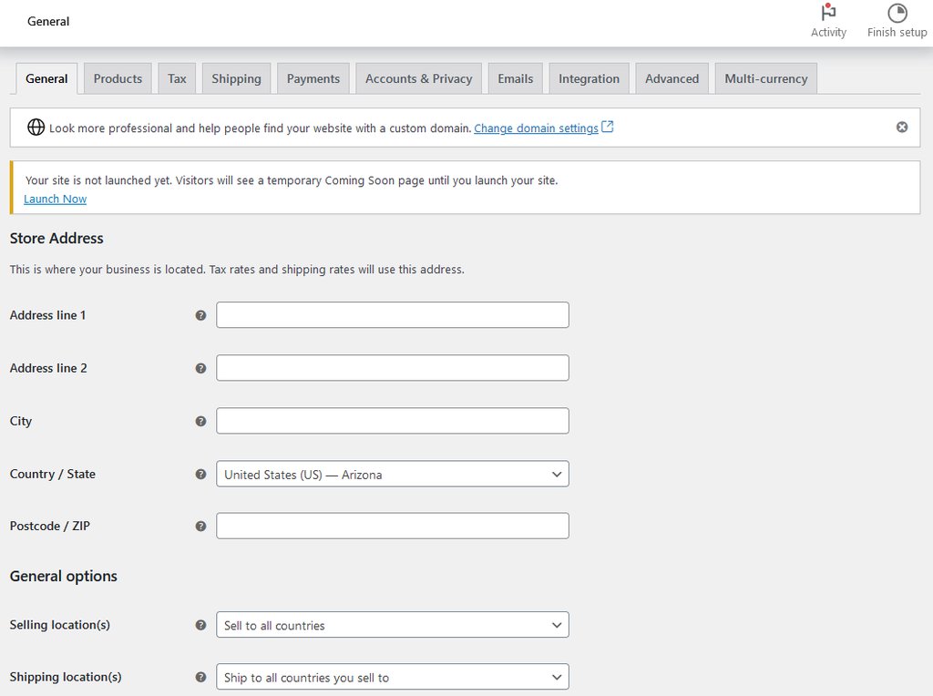This screenshot has width=933, height=696.
Task: Go to the Multi-currency tab
Action: (x=765, y=79)
